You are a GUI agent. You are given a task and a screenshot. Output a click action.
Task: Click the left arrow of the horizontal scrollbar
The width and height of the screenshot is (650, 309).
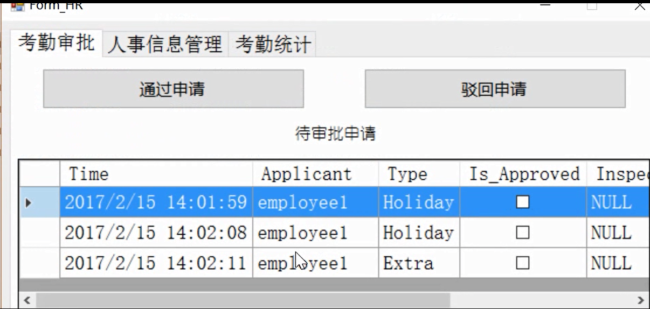pos(27,300)
